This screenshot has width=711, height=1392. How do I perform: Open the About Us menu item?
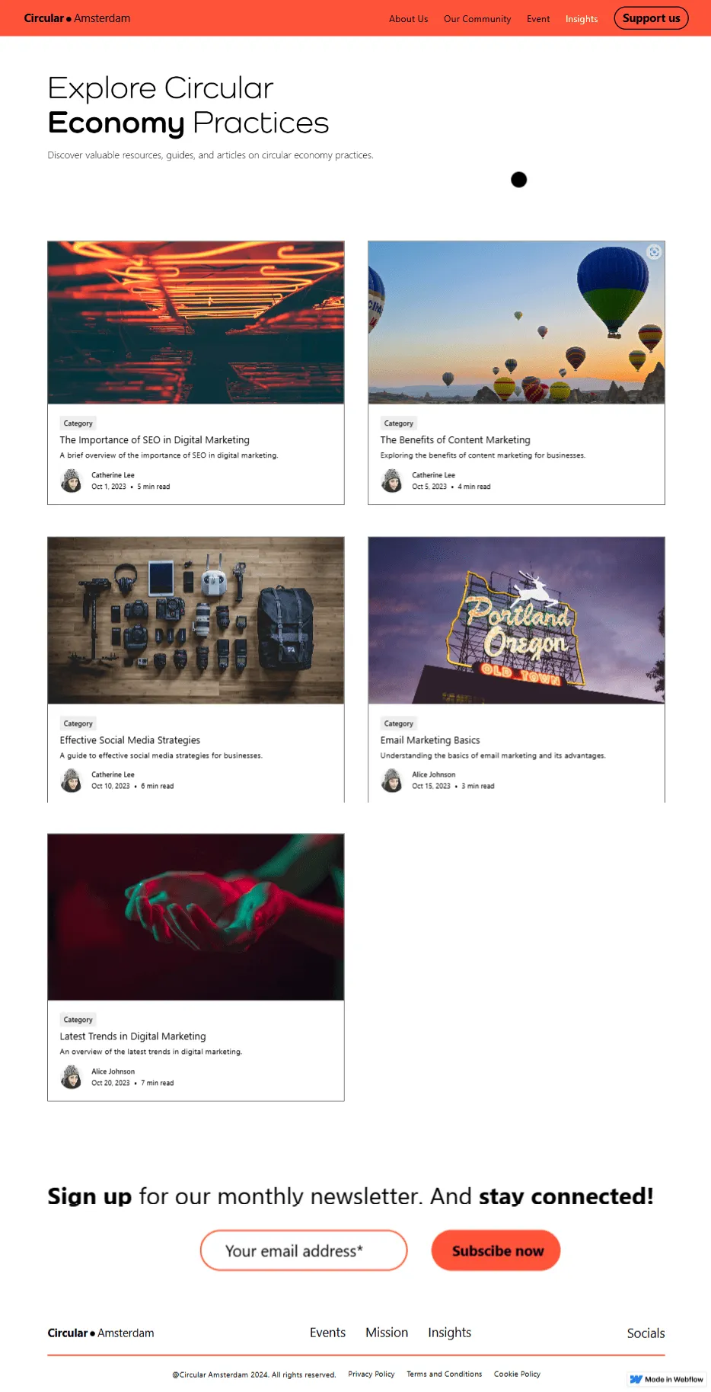408,19
